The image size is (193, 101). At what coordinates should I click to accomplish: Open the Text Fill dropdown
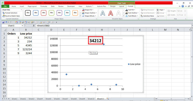(130, 10)
